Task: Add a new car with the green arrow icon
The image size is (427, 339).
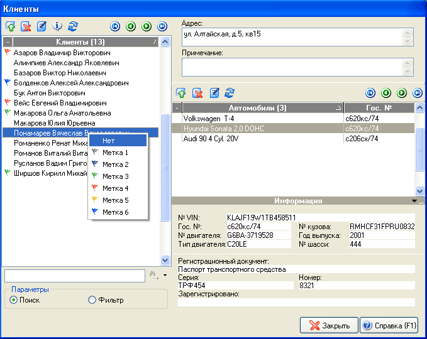Action: (x=181, y=93)
